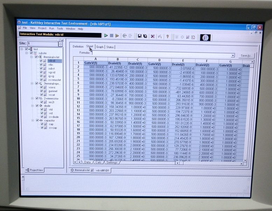The width and height of the screenshot is (272, 211).
Task: Collapse the test project root node
Action: tap(22, 49)
